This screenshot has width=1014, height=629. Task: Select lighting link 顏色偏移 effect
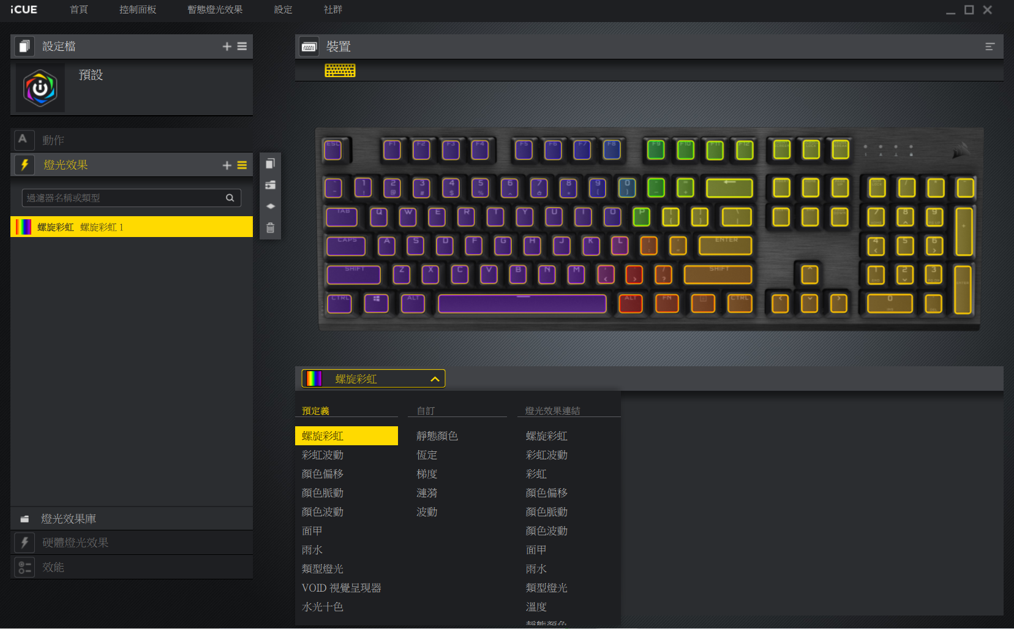[x=547, y=493]
